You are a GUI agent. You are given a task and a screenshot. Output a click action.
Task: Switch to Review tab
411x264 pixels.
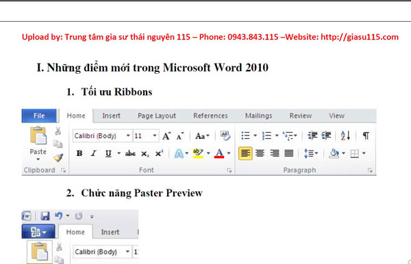tap(301, 116)
